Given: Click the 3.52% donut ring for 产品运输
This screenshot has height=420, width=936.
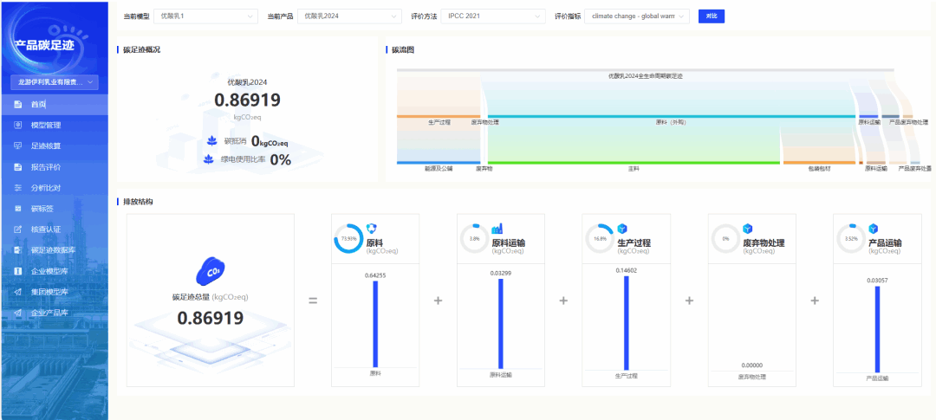Looking at the screenshot, I should coord(851,239).
